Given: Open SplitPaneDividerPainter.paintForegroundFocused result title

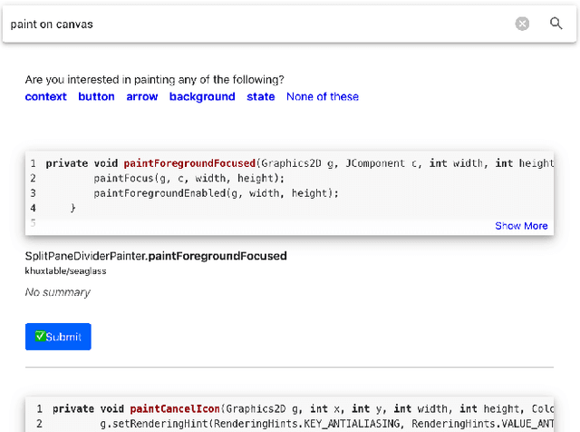Looking at the screenshot, I should click(156, 256).
